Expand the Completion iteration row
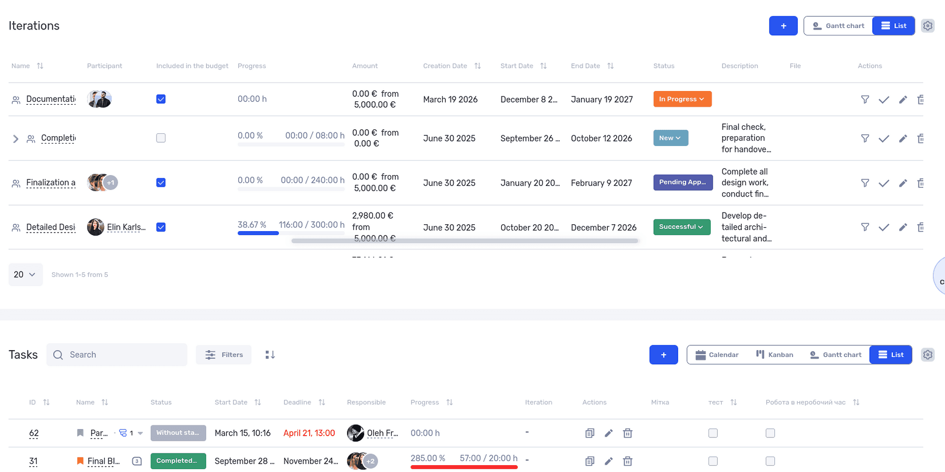The width and height of the screenshot is (945, 472). coord(15,139)
